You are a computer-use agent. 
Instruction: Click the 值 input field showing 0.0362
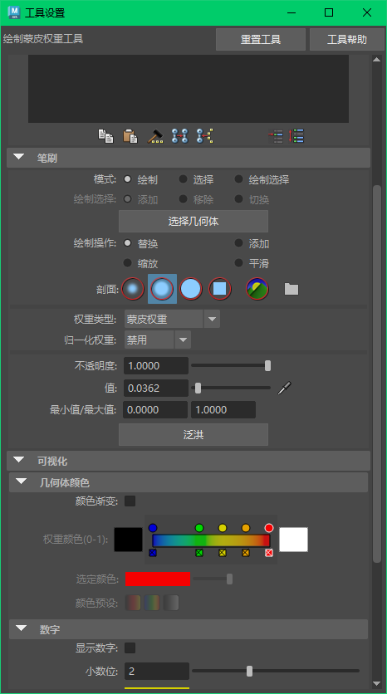(156, 389)
